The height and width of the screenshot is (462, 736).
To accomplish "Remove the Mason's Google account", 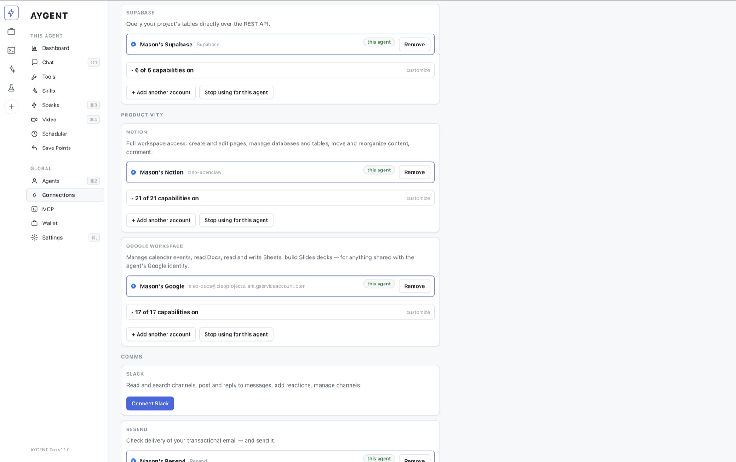I will pyautogui.click(x=414, y=286).
